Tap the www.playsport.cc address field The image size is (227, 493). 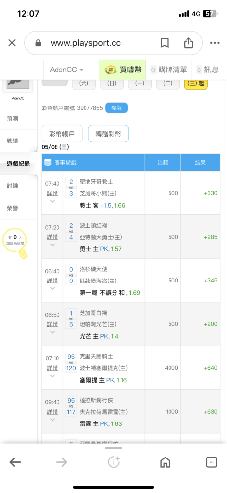(86, 43)
